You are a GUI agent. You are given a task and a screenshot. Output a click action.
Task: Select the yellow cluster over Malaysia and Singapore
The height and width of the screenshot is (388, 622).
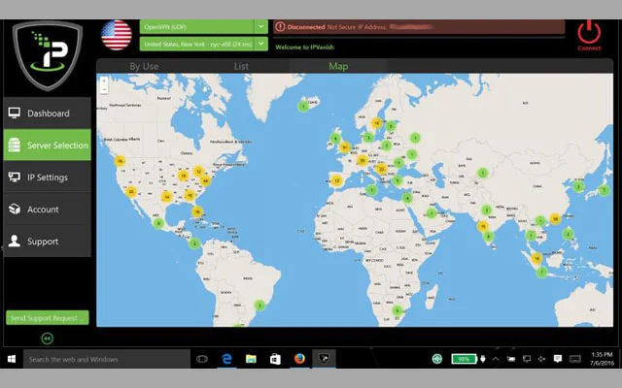[536, 259]
